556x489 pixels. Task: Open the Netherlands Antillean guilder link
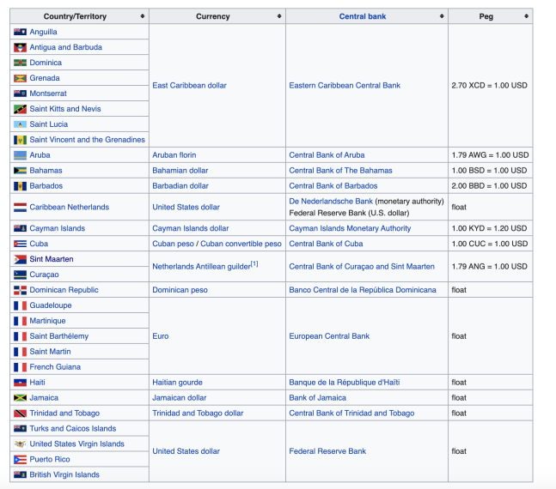[x=201, y=267]
